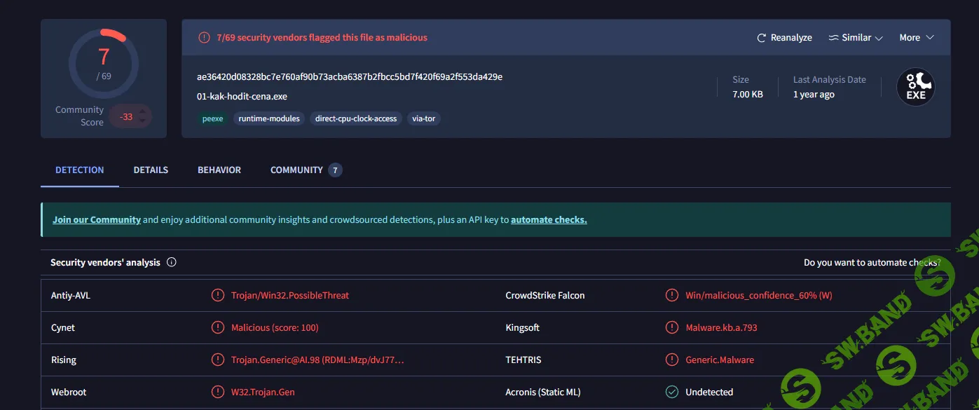Follow the Join our Community link
979x410 pixels.
pyautogui.click(x=97, y=220)
